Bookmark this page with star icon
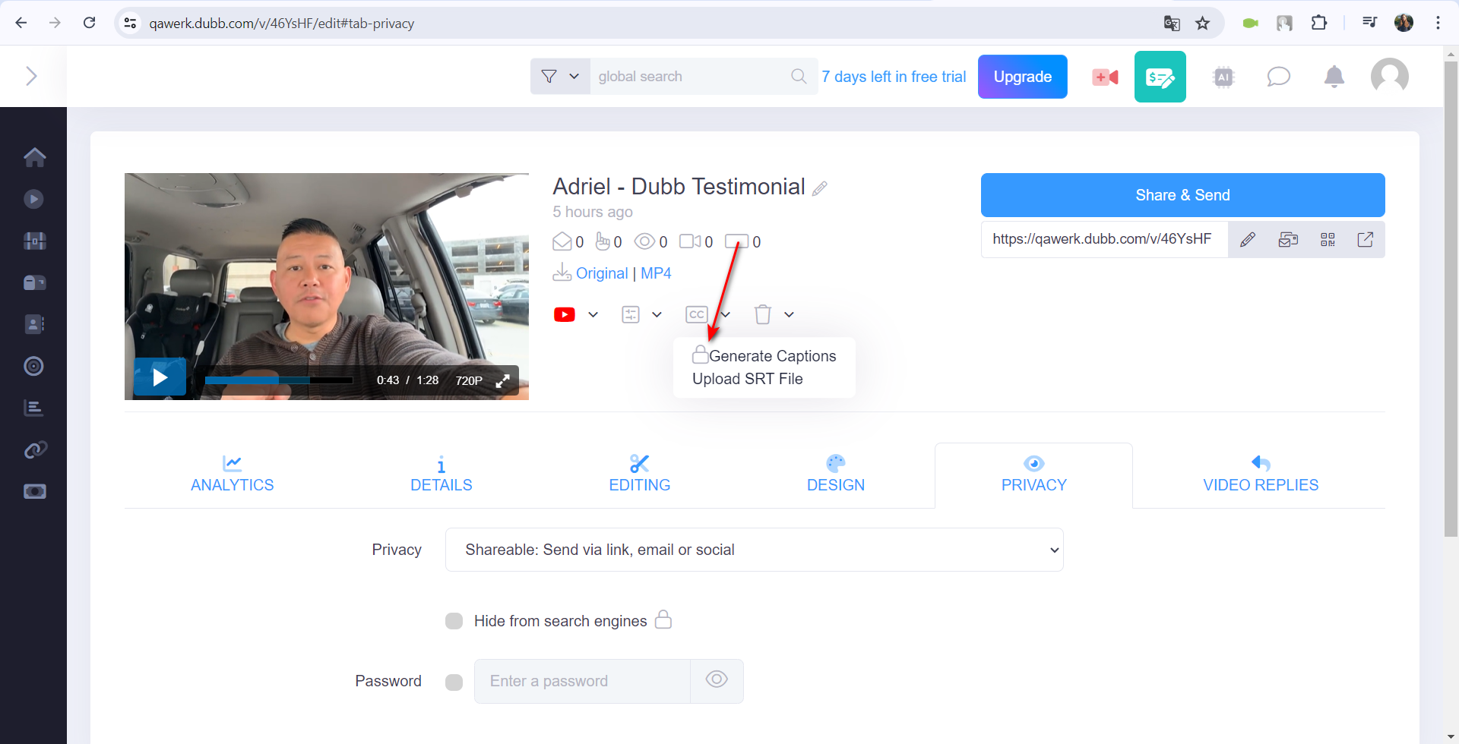1459x744 pixels. 1202,23
